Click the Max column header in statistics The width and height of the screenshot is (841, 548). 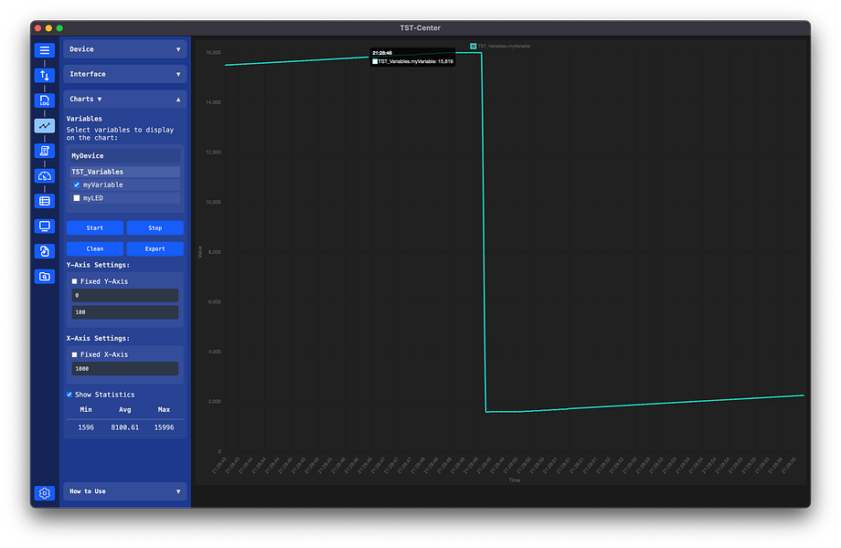coord(165,410)
